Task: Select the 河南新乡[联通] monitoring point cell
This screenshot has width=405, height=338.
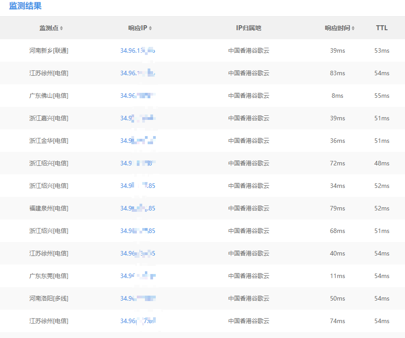Action: (49, 50)
